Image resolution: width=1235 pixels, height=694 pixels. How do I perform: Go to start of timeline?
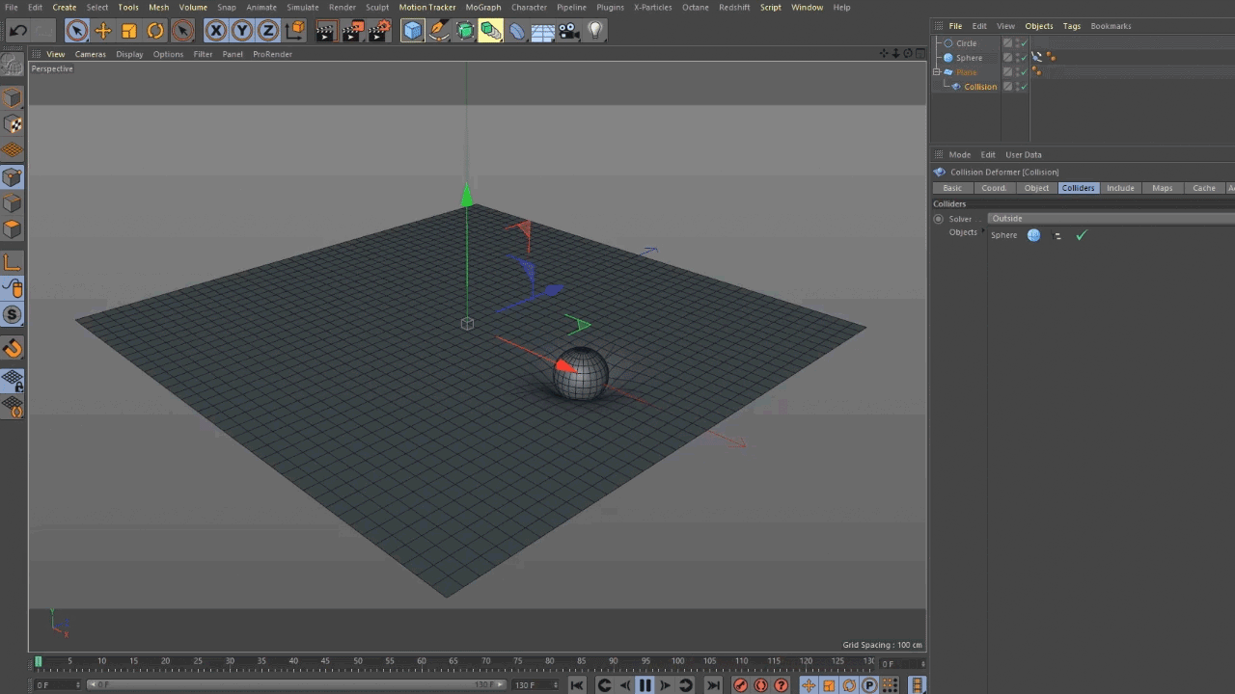pyautogui.click(x=576, y=685)
